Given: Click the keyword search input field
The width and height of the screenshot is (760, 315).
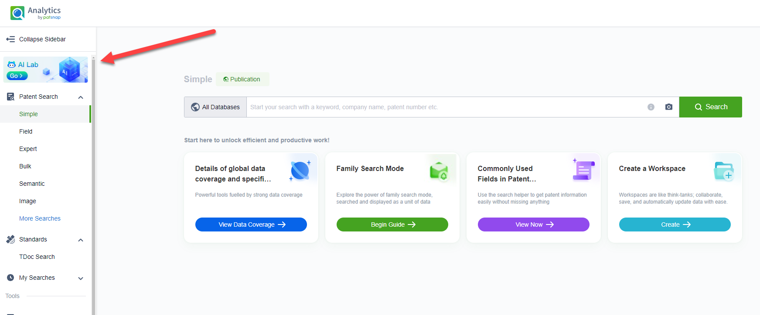Looking at the screenshot, I should pyautogui.click(x=445, y=107).
